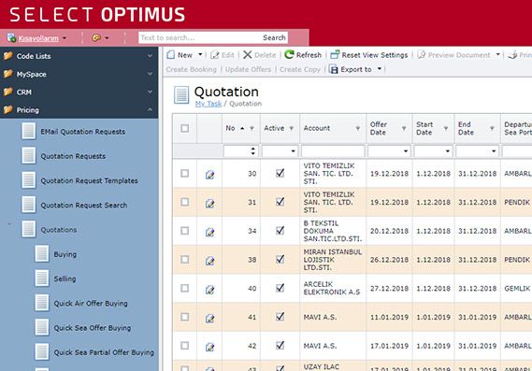The width and height of the screenshot is (532, 371).
Task: Click the Edit pencil toolbar icon
Action: pyautogui.click(x=214, y=55)
